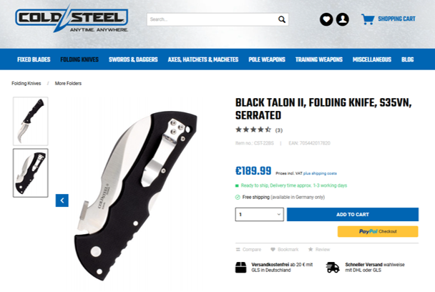Open plus shipping costs link
This screenshot has height=292, width=435.
320,173
